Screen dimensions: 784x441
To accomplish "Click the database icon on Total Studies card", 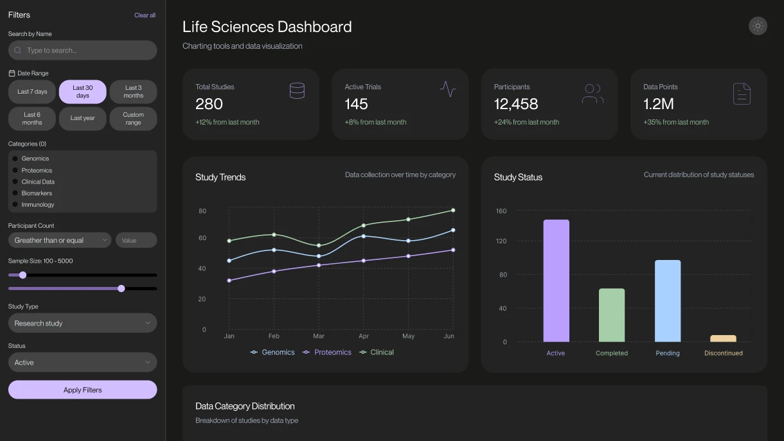I will 297,90.
